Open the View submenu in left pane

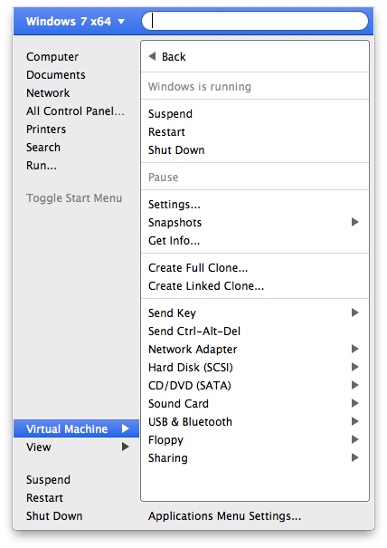[76, 447]
